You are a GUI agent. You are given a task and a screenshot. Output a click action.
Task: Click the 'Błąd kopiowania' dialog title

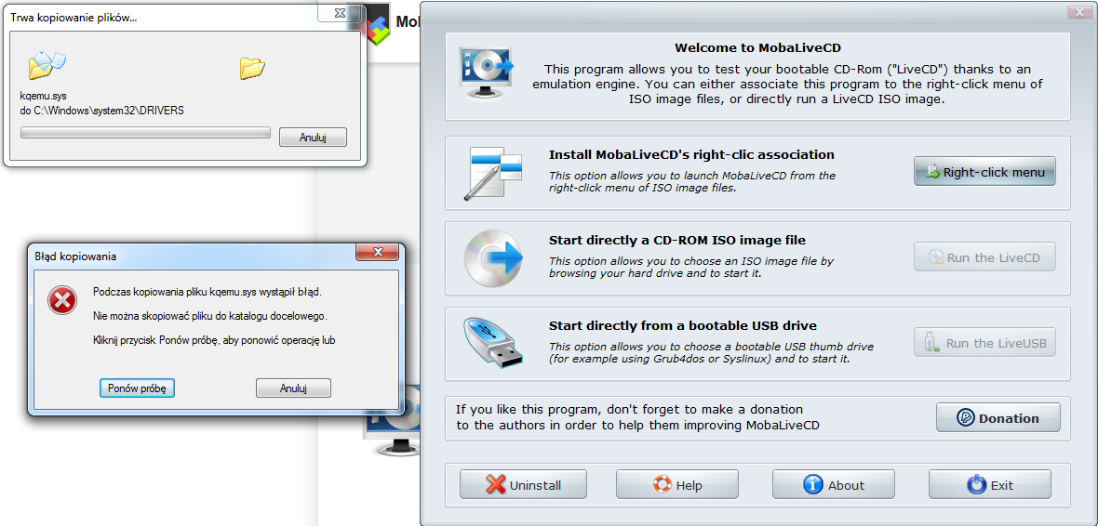tap(75, 256)
